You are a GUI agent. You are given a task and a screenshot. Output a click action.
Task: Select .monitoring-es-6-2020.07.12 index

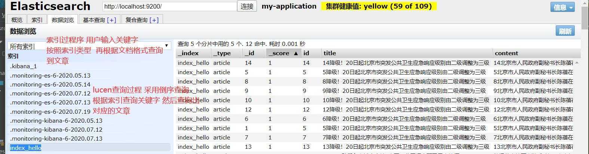point(89,94)
